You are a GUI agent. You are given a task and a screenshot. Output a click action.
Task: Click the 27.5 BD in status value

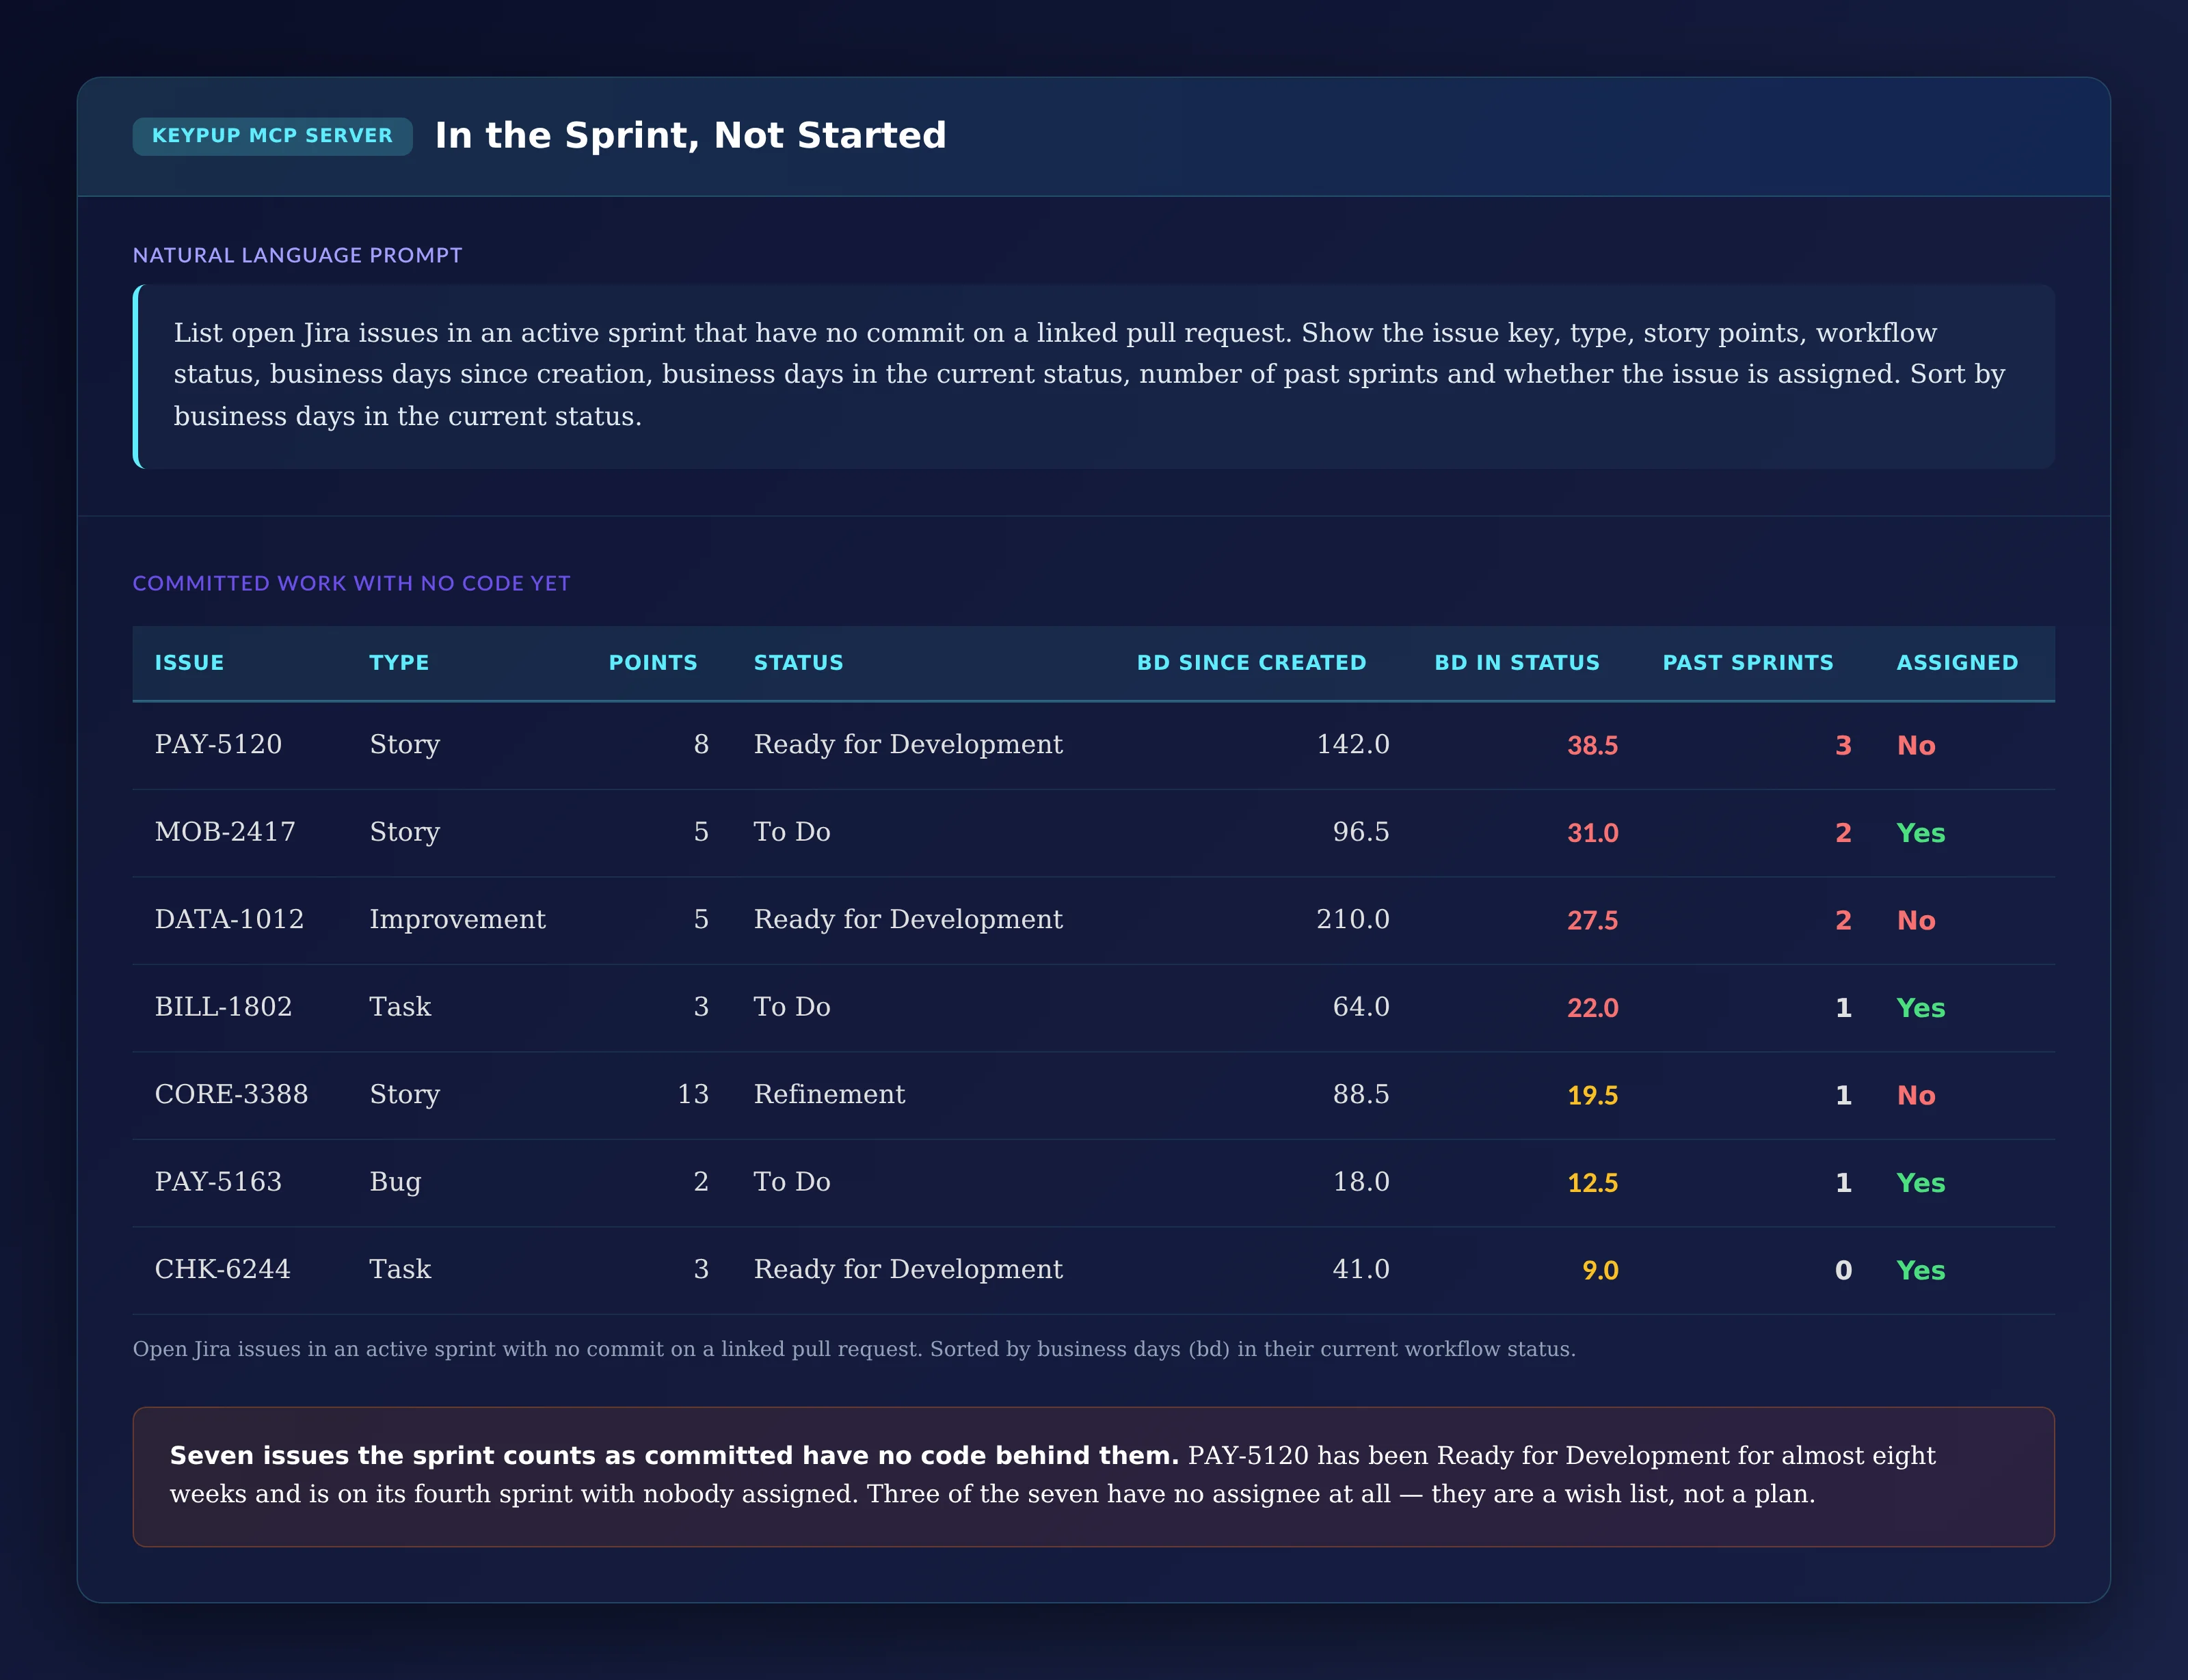pyautogui.click(x=1592, y=921)
